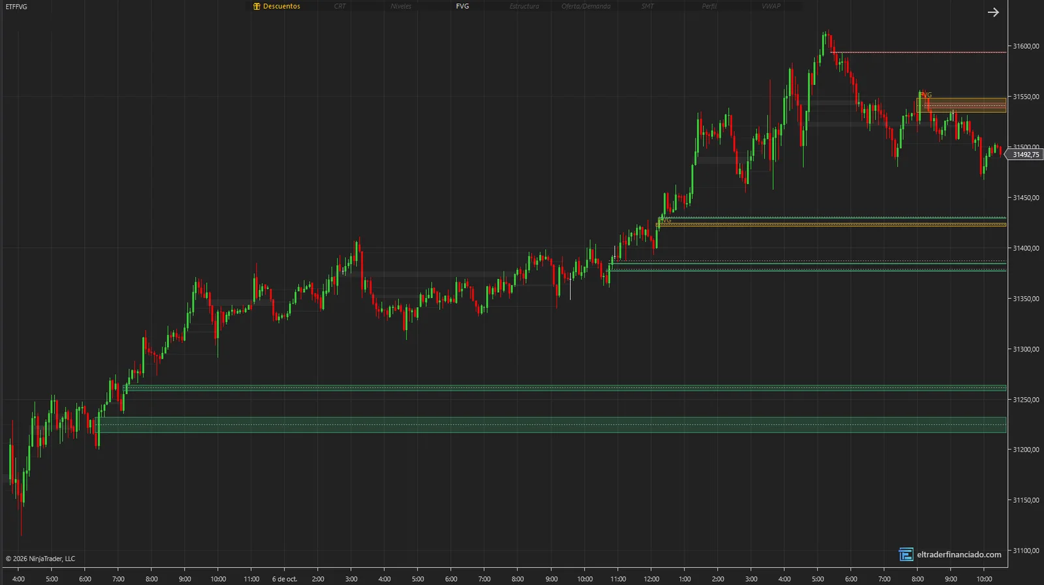Image resolution: width=1044 pixels, height=585 pixels.
Task: Click the ETFFVG indicator label
Action: coord(16,7)
